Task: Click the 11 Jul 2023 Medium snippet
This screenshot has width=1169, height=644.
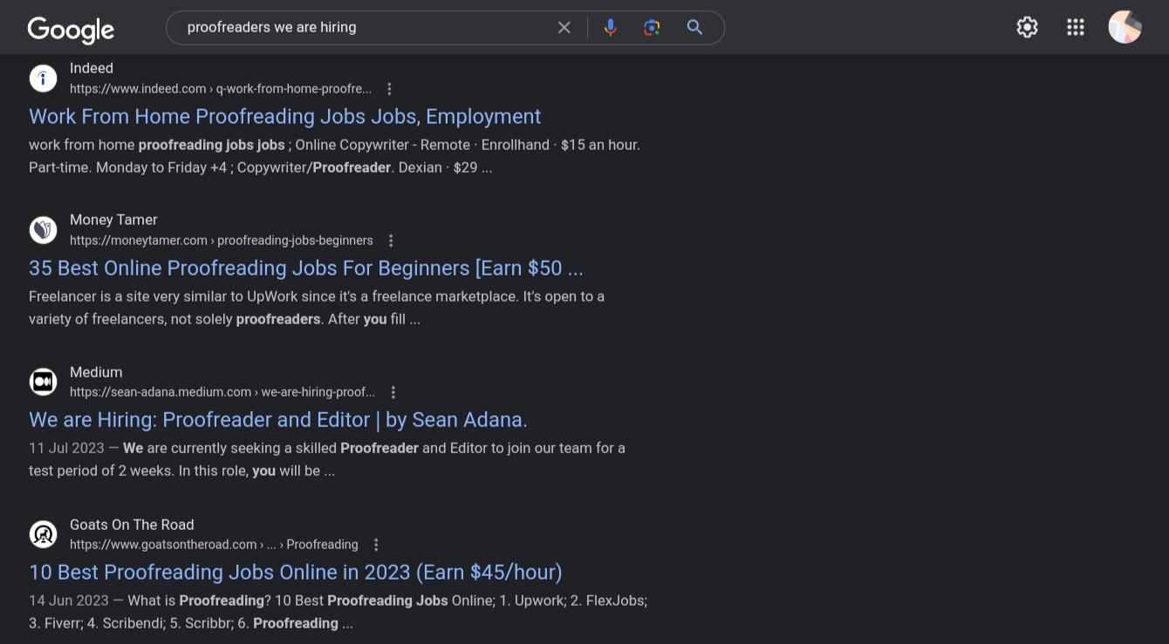Action: [x=327, y=459]
